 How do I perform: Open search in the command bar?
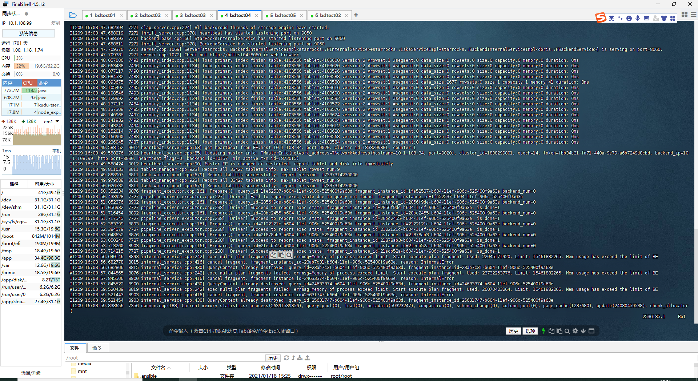pos(567,331)
